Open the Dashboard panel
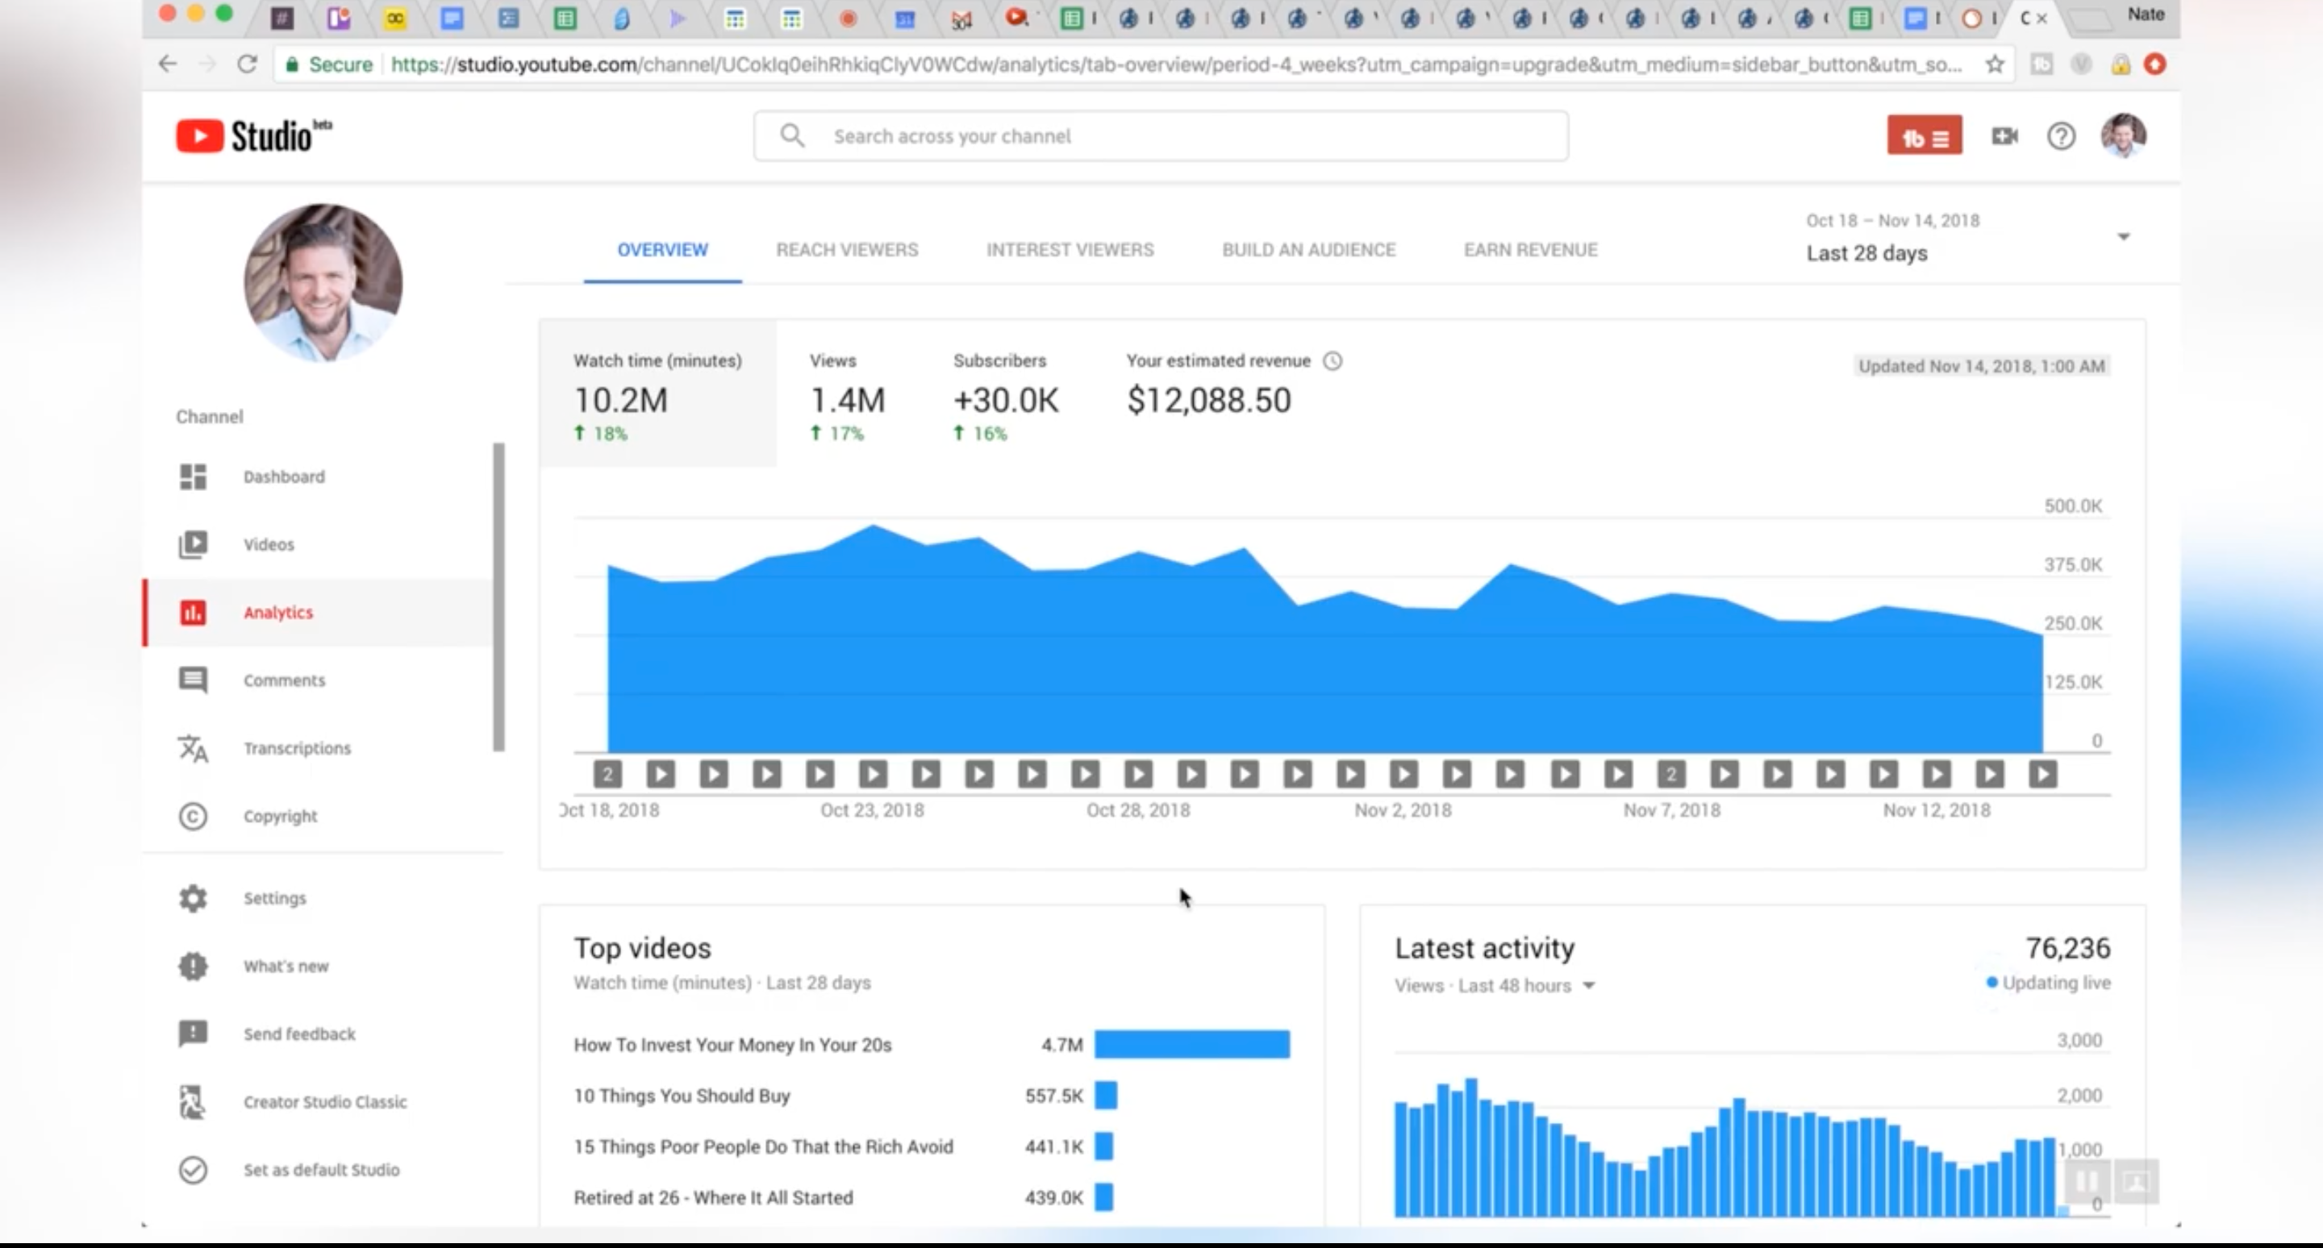The height and width of the screenshot is (1248, 2323). click(285, 476)
